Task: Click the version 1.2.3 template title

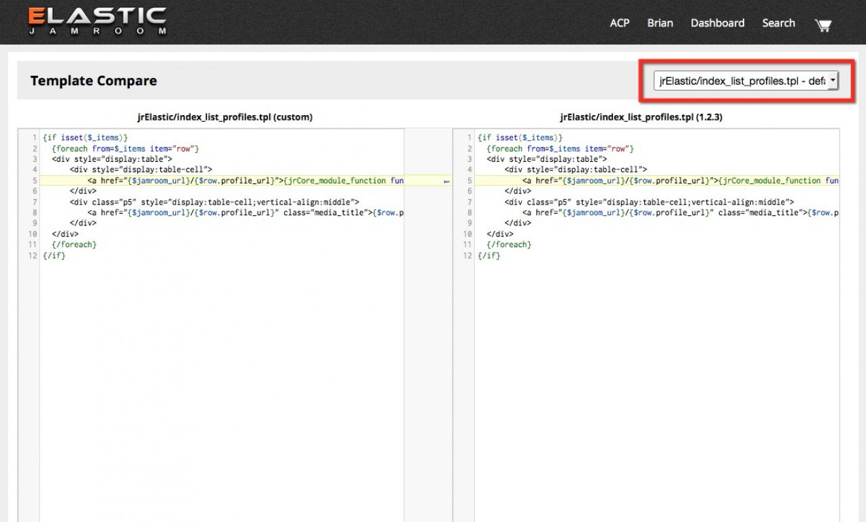Action: coord(641,117)
